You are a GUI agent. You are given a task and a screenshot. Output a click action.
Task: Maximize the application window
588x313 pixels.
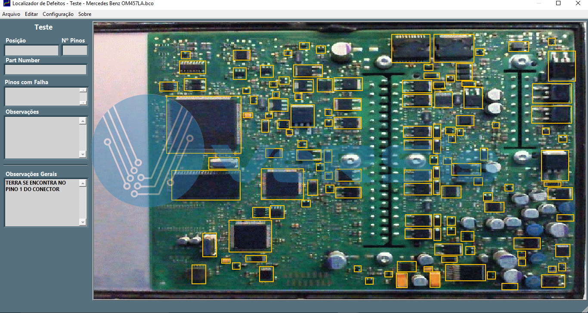[558, 3]
